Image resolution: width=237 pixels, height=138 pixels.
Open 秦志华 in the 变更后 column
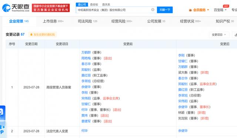click(x=183, y=78)
